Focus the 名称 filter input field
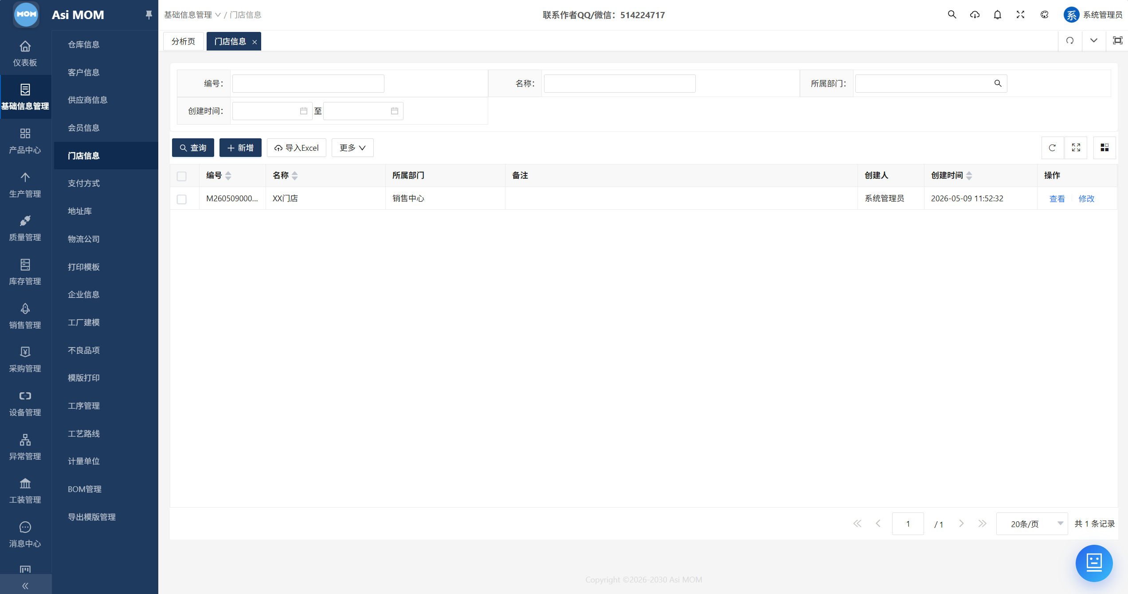The width and height of the screenshot is (1128, 594). pyautogui.click(x=619, y=83)
